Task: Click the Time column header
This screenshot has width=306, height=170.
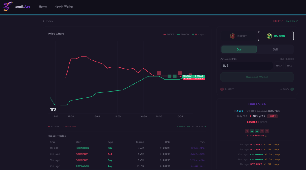Action: (x=52, y=142)
